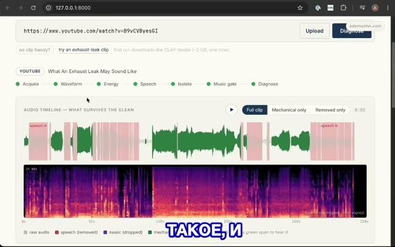Click the 'speech (removed)' legend swatch
Image resolution: width=395 pixels, height=247 pixels.
pyautogui.click(x=57, y=232)
